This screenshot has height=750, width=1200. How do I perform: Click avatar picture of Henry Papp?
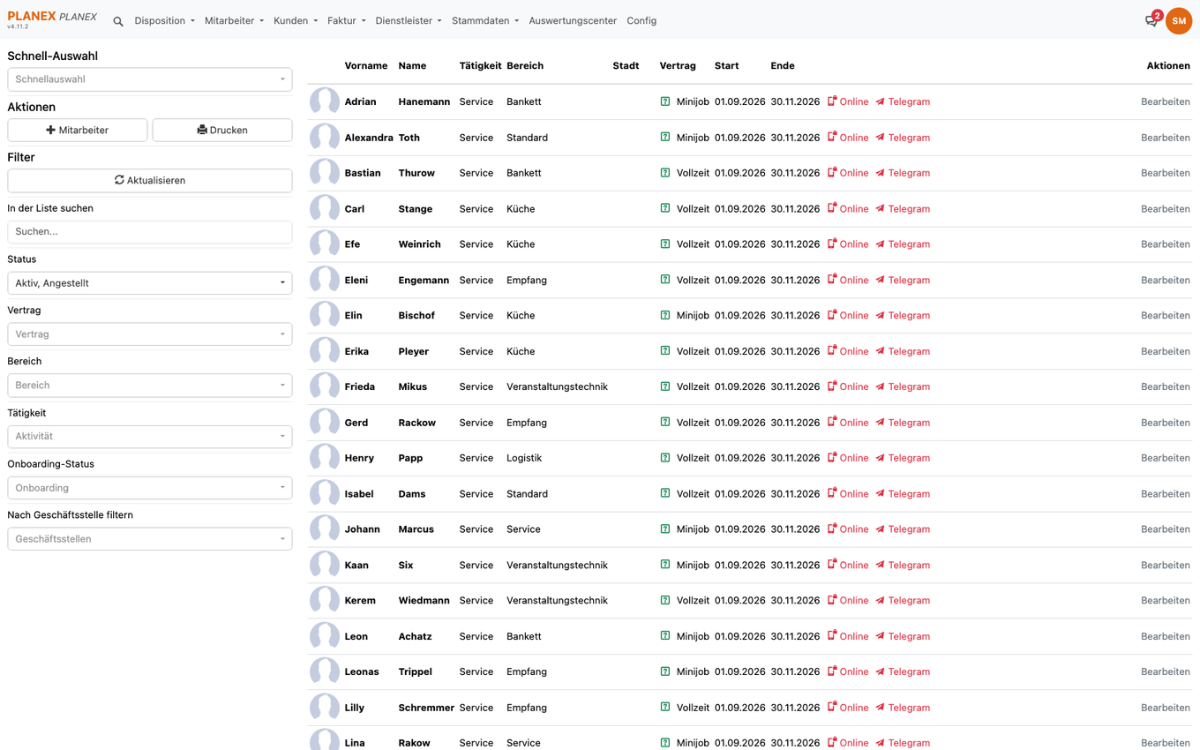[x=325, y=458]
